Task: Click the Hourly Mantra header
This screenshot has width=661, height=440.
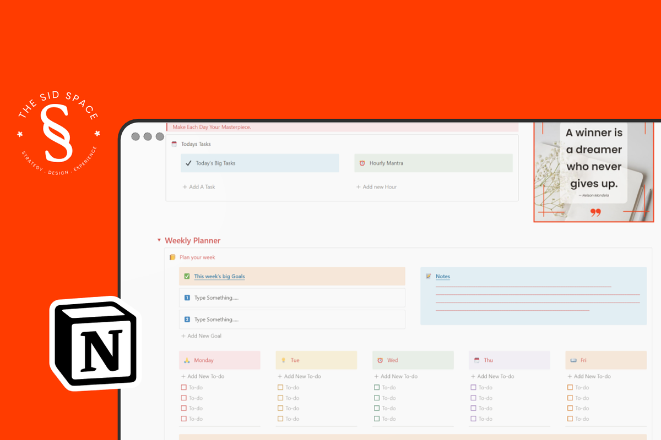Action: 434,163
